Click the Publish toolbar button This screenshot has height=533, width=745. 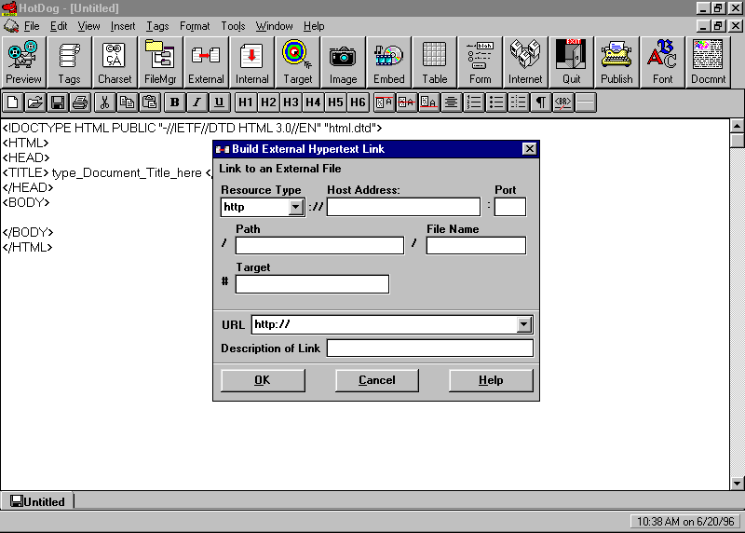coord(616,62)
